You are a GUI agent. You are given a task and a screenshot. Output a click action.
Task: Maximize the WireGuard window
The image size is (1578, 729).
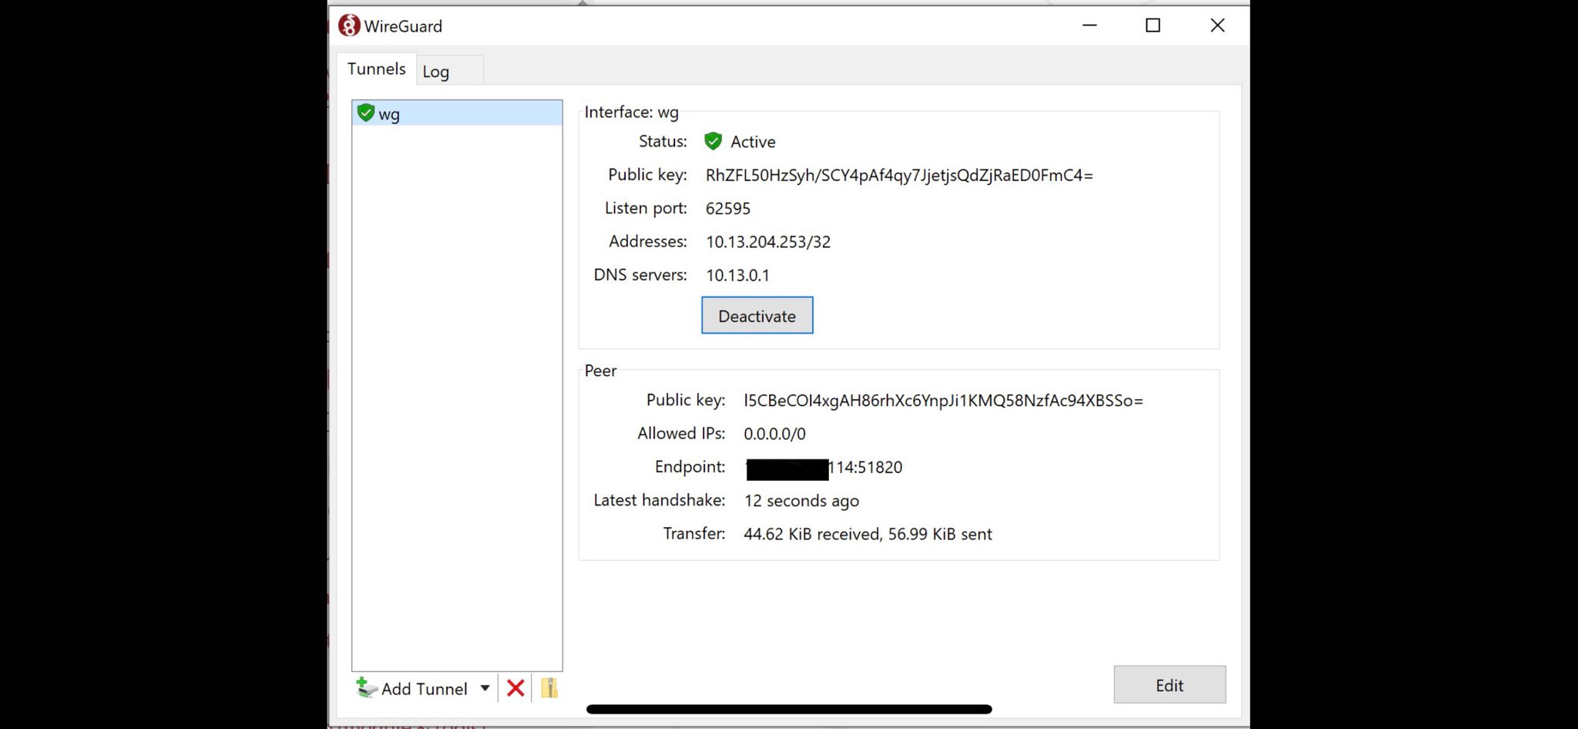(1153, 25)
